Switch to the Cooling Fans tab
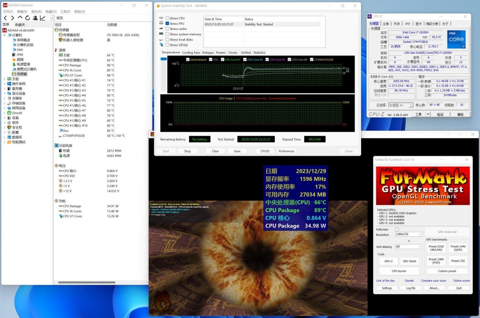Image resolution: width=480 pixels, height=318 pixels. pyautogui.click(x=191, y=53)
